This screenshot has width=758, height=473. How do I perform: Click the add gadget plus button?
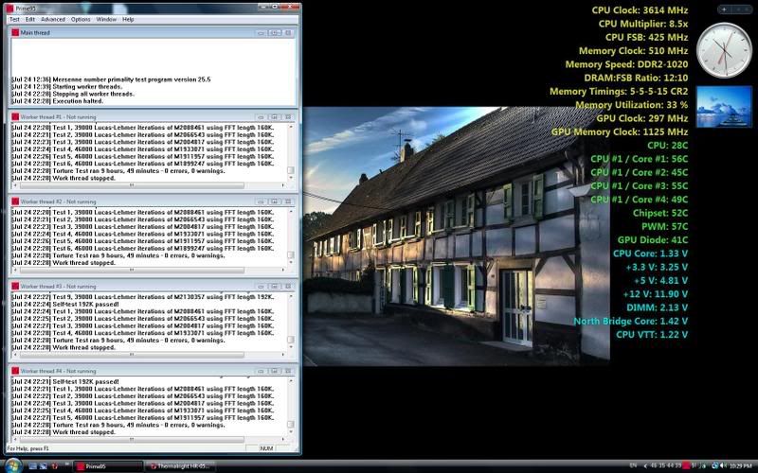click(725, 9)
